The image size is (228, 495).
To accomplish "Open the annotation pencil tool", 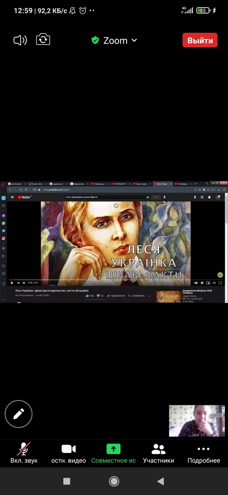I will point(19,414).
